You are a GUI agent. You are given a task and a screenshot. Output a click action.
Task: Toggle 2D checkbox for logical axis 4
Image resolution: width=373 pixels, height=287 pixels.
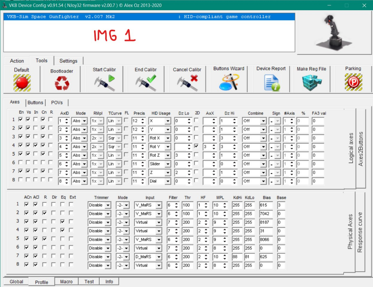196,146
